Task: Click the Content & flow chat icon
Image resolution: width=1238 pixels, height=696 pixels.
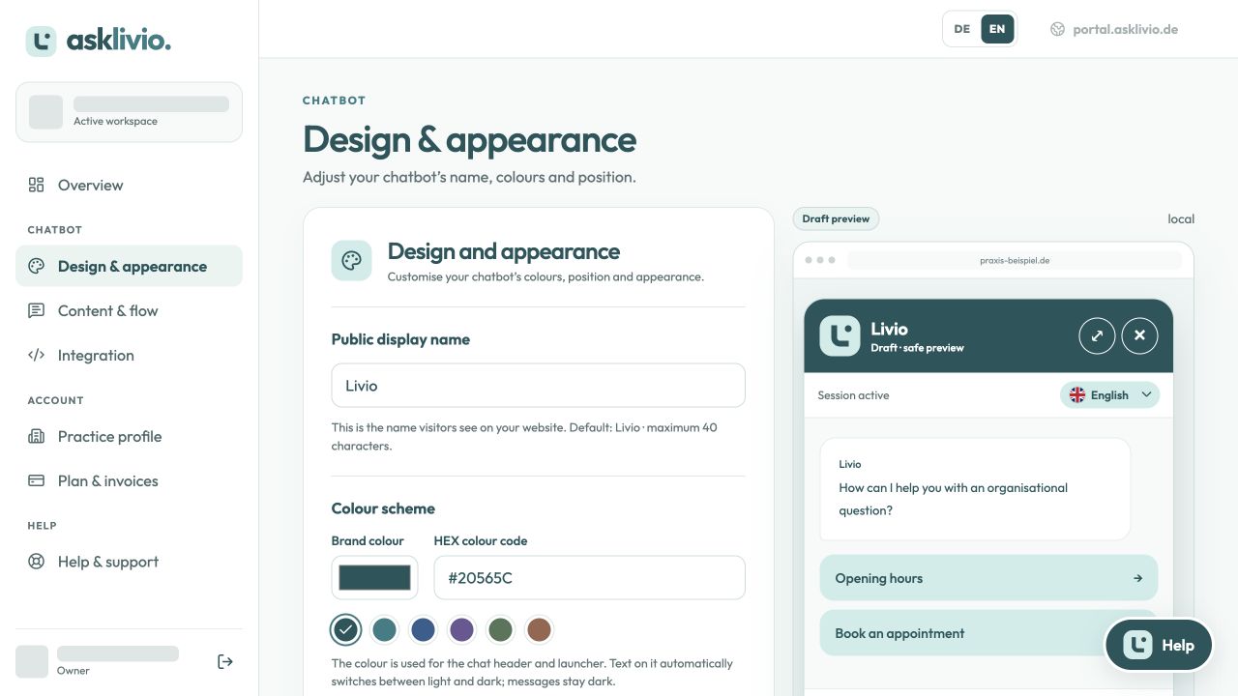Action: 37,310
